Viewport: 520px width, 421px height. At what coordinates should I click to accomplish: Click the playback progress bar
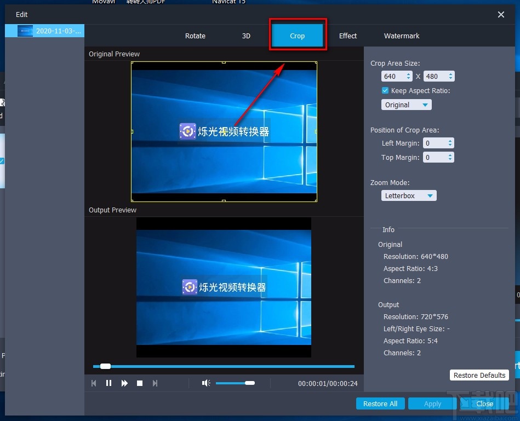[224, 366]
